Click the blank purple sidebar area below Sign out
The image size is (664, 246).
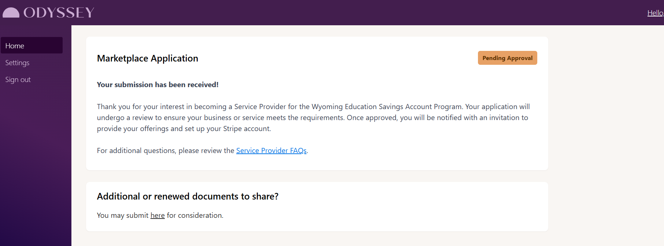click(36, 165)
